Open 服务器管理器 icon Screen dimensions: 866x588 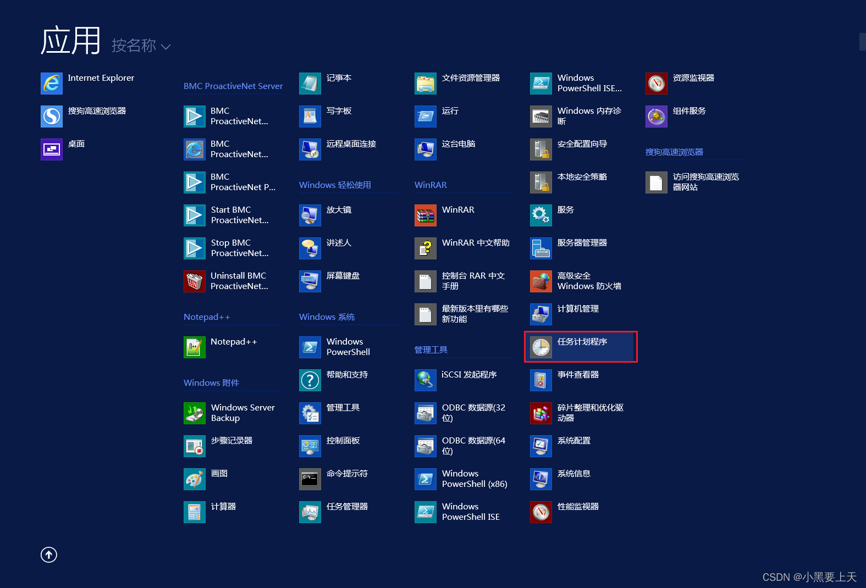pos(541,248)
